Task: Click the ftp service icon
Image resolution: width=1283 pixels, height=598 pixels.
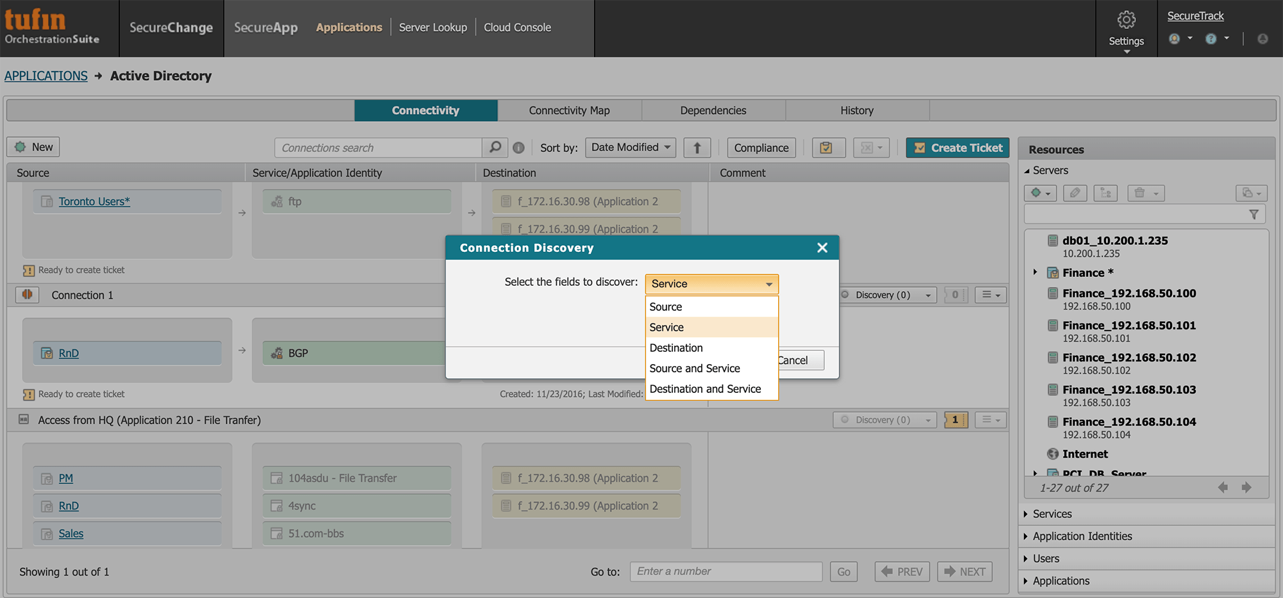Action: point(277,201)
